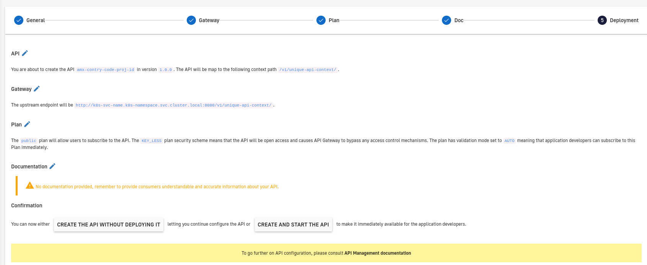647x265 pixels.
Task: Click the General step checkmark icon
Action: tap(19, 20)
